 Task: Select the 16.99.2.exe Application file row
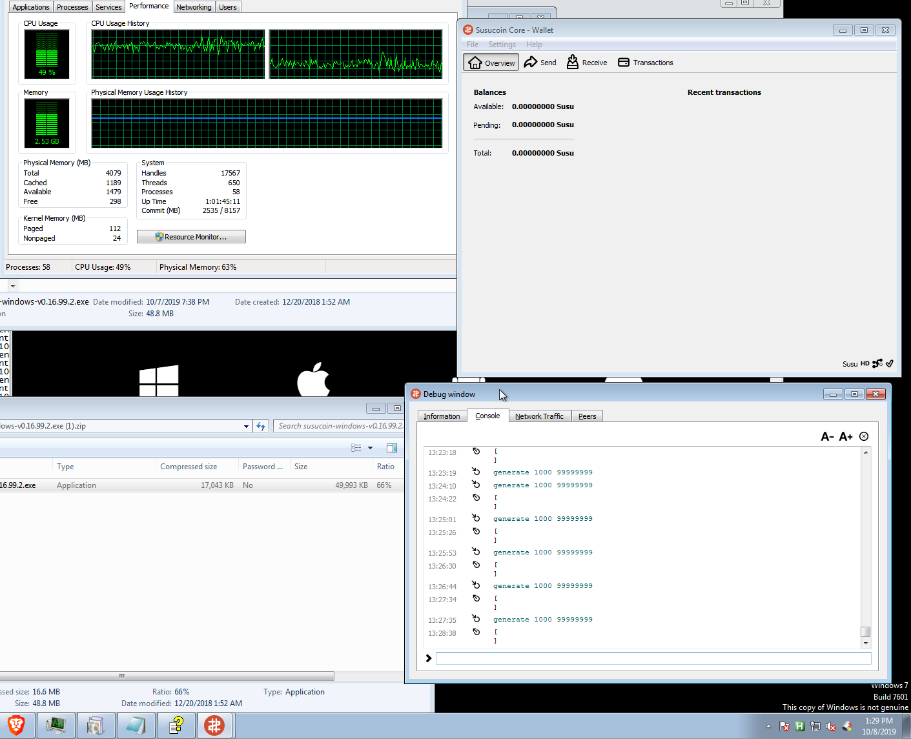pos(202,485)
